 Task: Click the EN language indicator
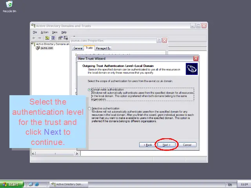pos(230,184)
